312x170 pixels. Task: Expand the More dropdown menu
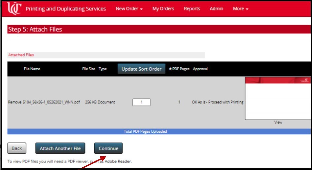coord(240,9)
